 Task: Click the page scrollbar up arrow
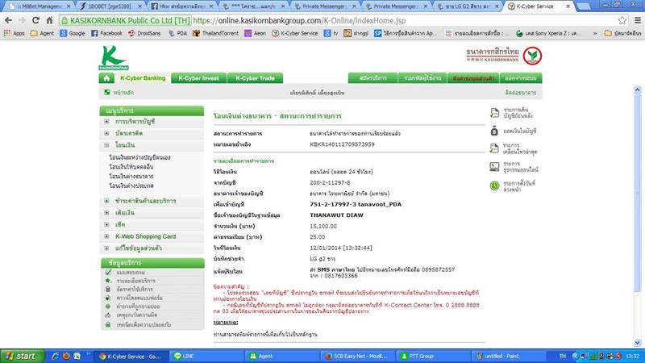(x=638, y=90)
